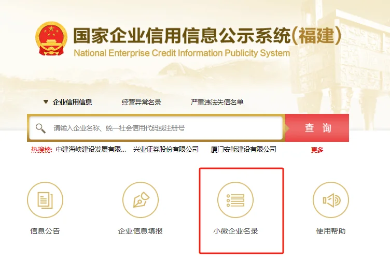The height and width of the screenshot is (260, 390).
Task: Click the magnifier icon in search box
Action: (x=40, y=128)
